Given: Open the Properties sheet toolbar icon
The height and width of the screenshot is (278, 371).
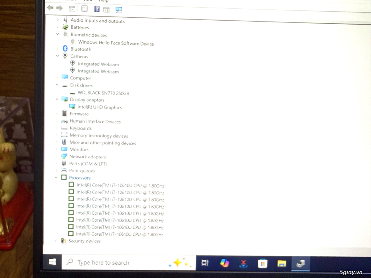Looking at the screenshot, I should [x=84, y=9].
